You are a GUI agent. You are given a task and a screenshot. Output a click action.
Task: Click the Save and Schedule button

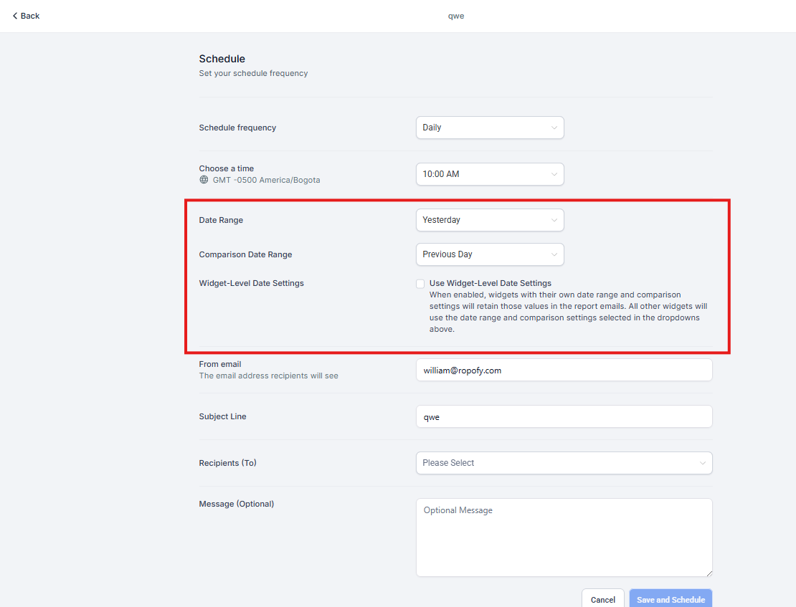[671, 599]
